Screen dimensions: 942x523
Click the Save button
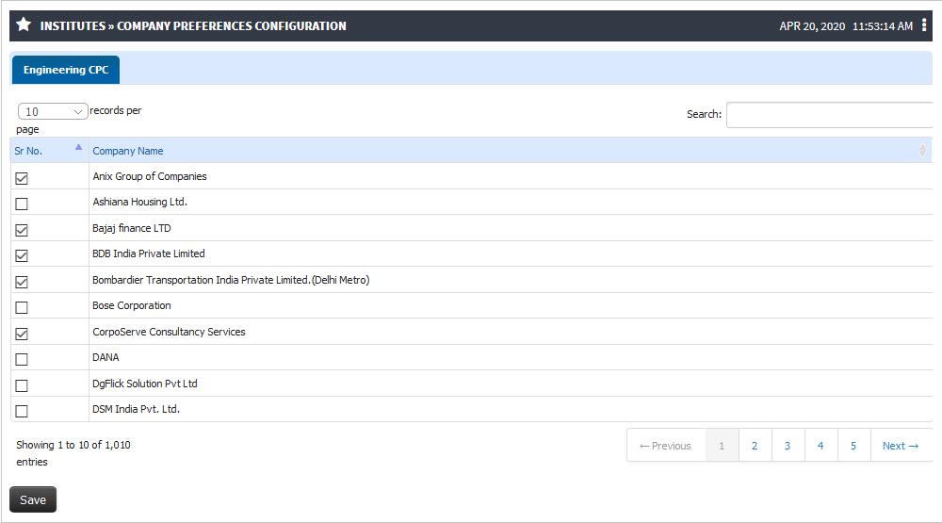coord(33,499)
